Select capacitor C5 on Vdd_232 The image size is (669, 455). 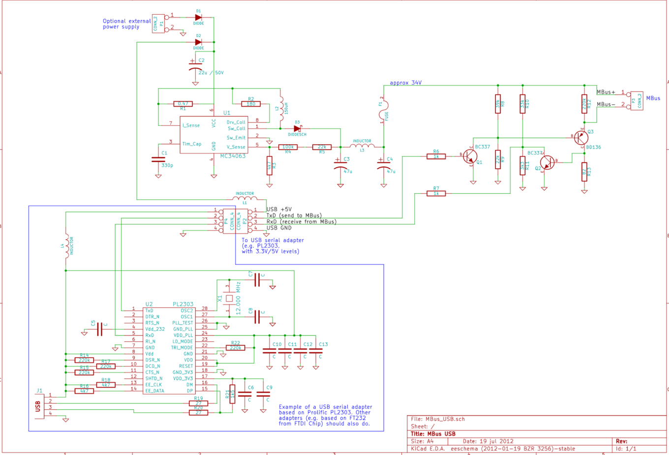click(99, 329)
